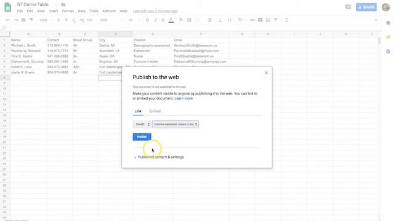Follow the Learn more link
The image size is (394, 221).
[183, 98]
